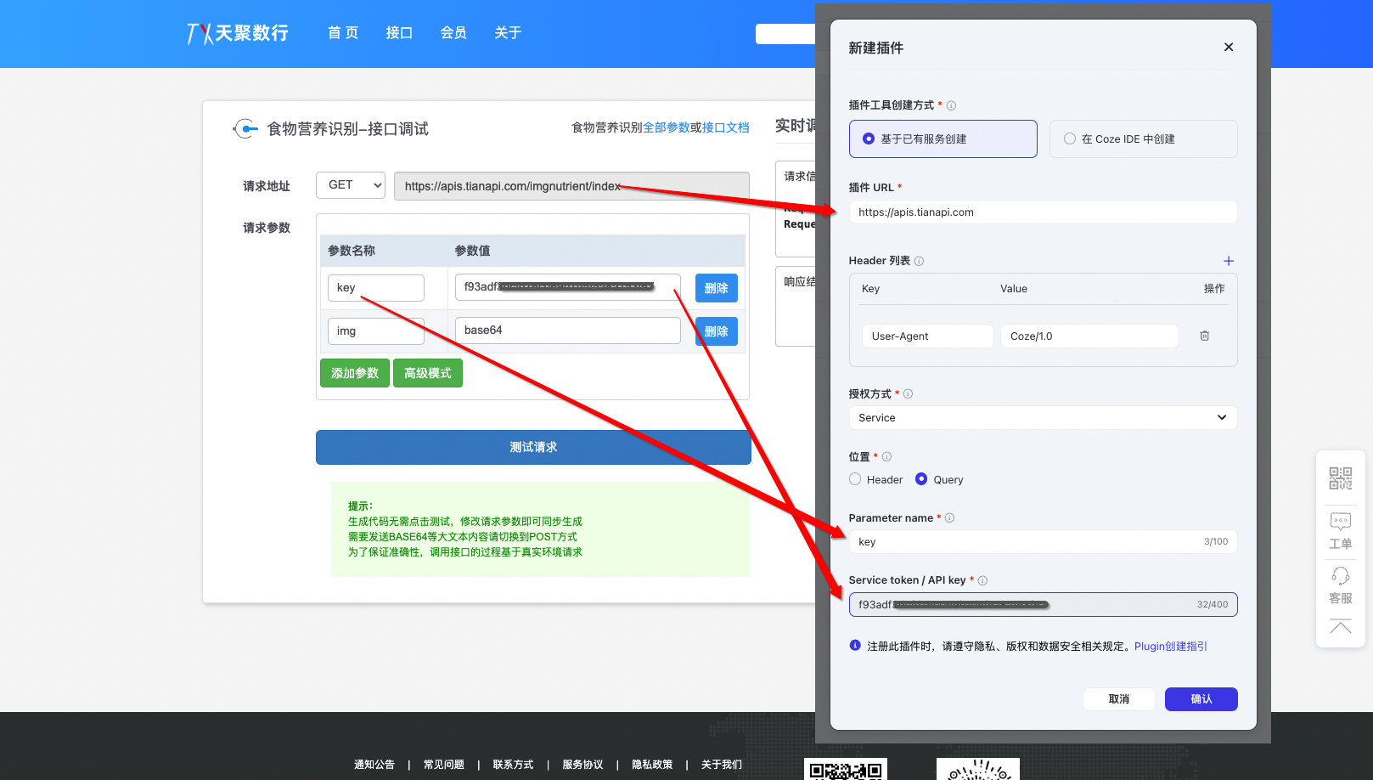Image resolution: width=1373 pixels, height=780 pixels.
Task: Open 服务协议 footer link
Action: (582, 765)
